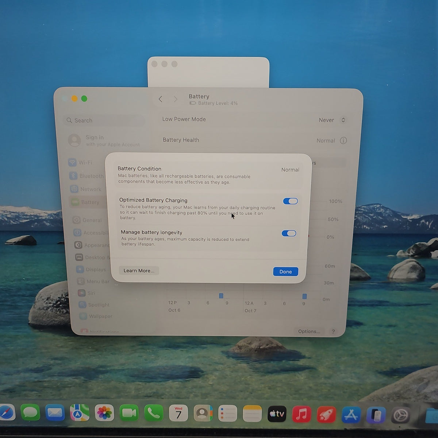
Task: Open the battery Options... button
Action: pyautogui.click(x=309, y=331)
